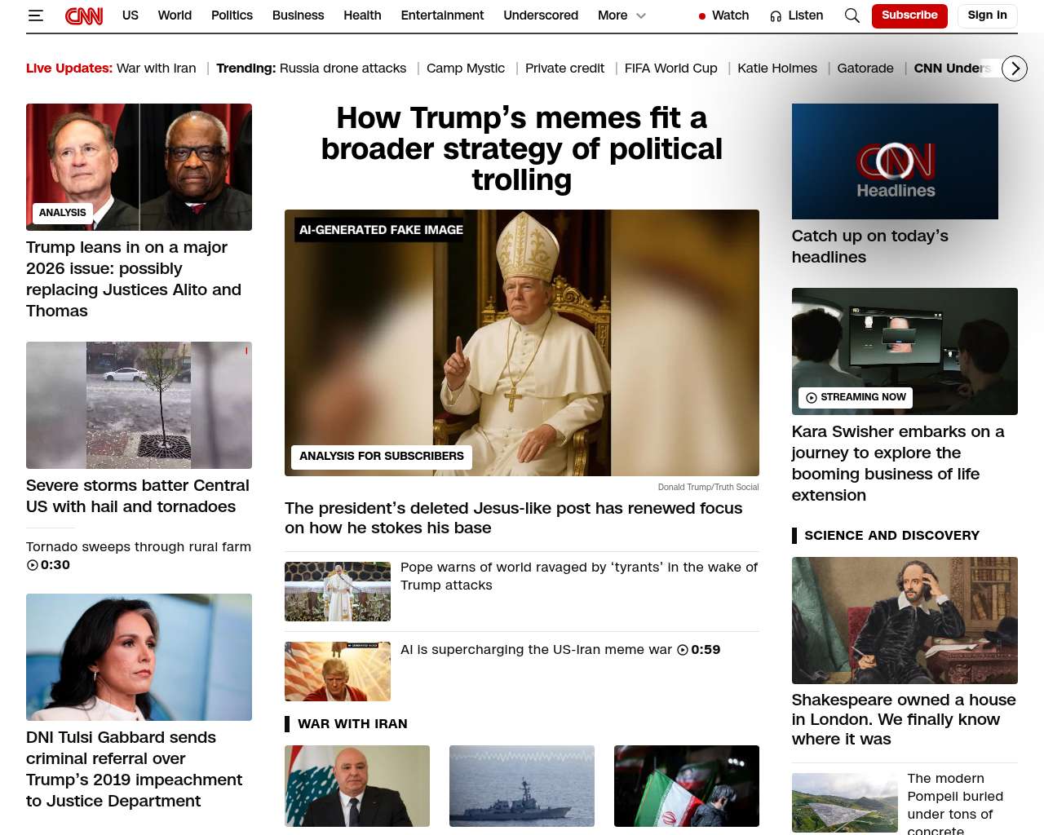1044x835 pixels.
Task: Click the Subscribe button
Action: click(x=909, y=15)
